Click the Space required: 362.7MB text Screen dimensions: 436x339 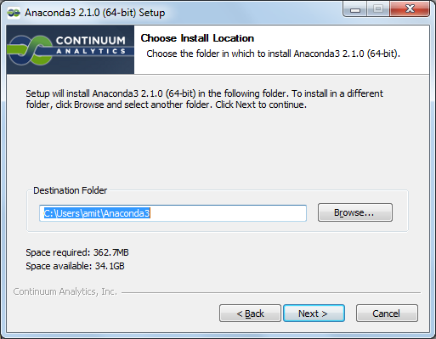[x=77, y=252]
